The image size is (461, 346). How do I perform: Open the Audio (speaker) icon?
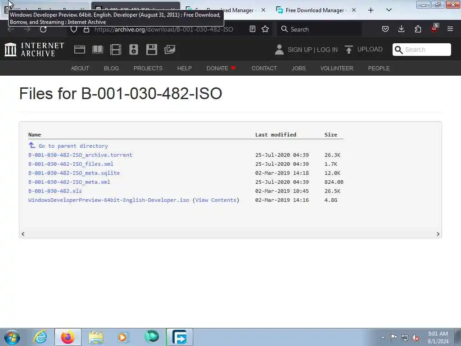point(133,50)
